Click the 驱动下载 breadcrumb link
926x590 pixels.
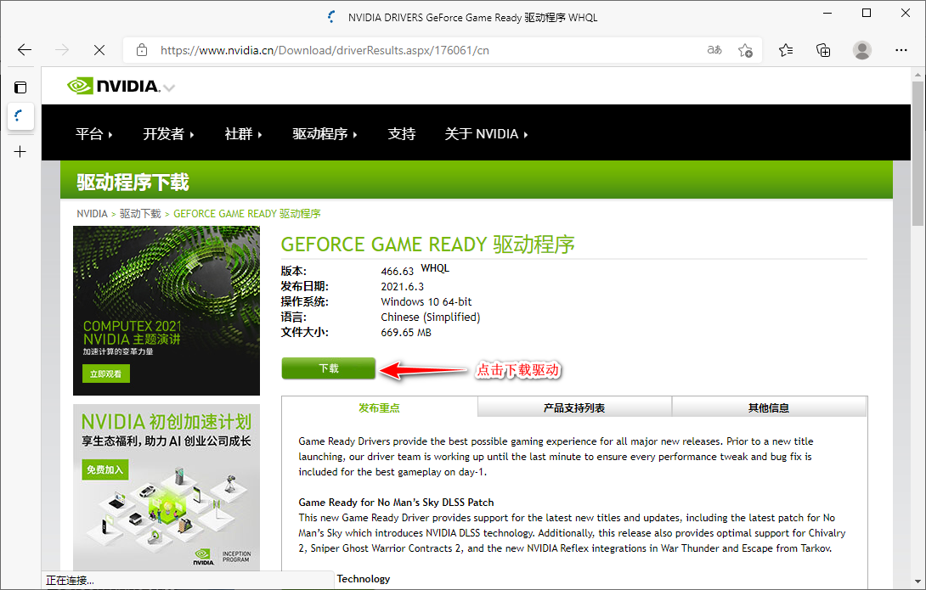tap(140, 214)
